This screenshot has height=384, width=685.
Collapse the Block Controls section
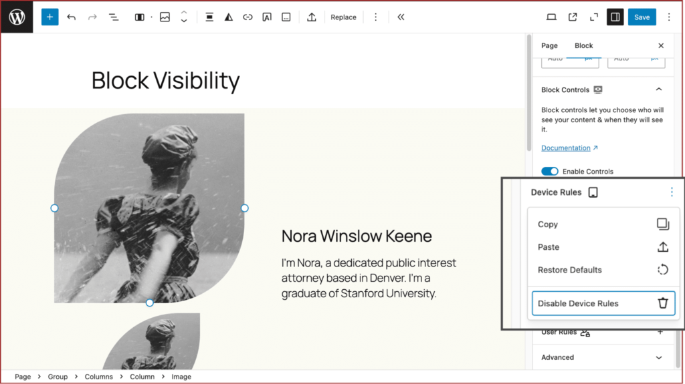pos(659,89)
